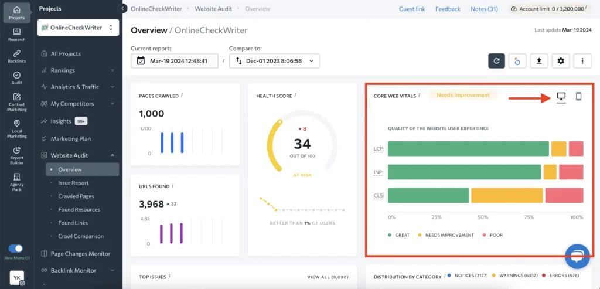600x289 pixels.
Task: Open Notes (31) link
Action: coord(484,9)
